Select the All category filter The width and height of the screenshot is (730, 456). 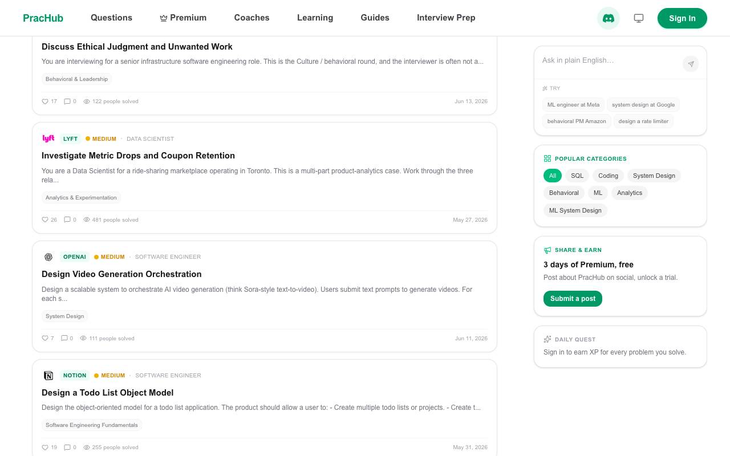tap(553, 176)
